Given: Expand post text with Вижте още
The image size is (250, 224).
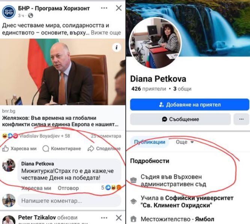Looking at the screenshot, I should pos(106,33).
